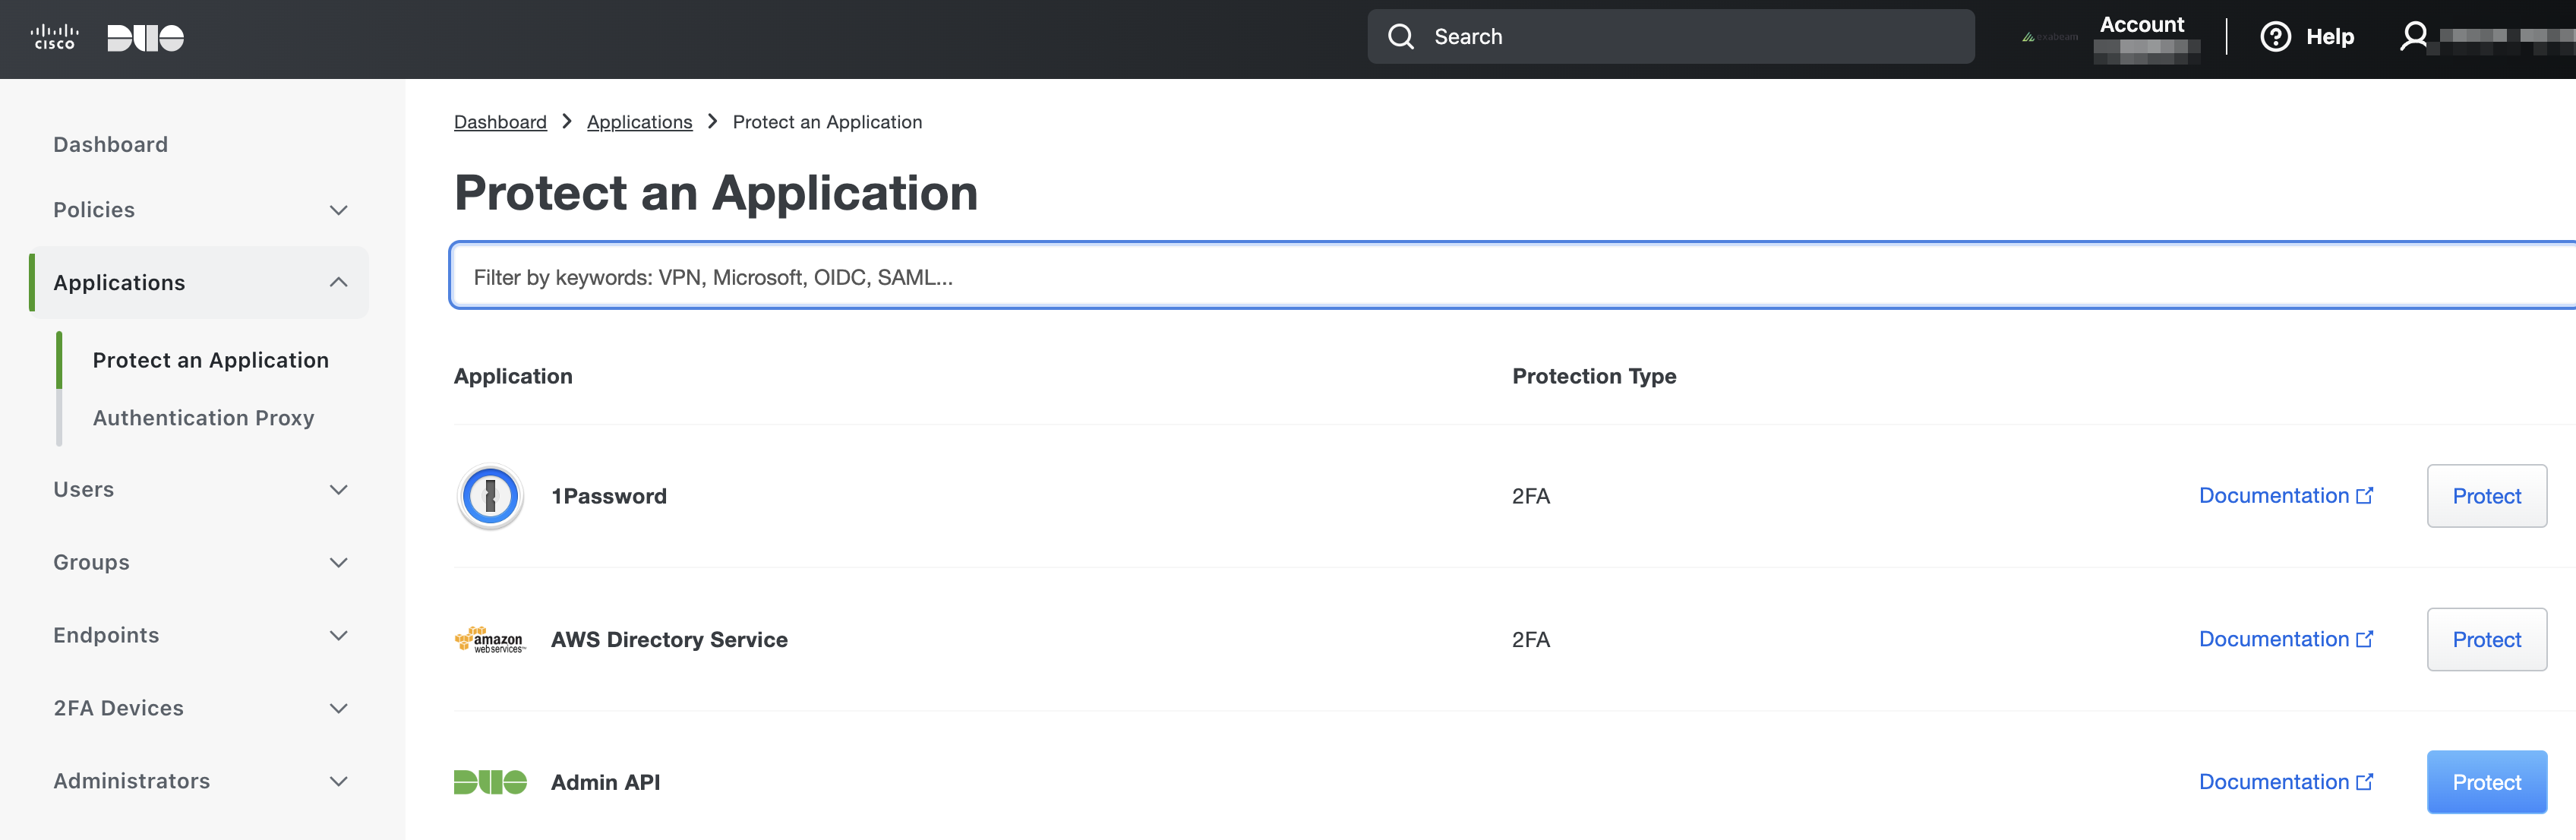
Task: Click external link icon in AWS Documentation
Action: click(x=2365, y=639)
